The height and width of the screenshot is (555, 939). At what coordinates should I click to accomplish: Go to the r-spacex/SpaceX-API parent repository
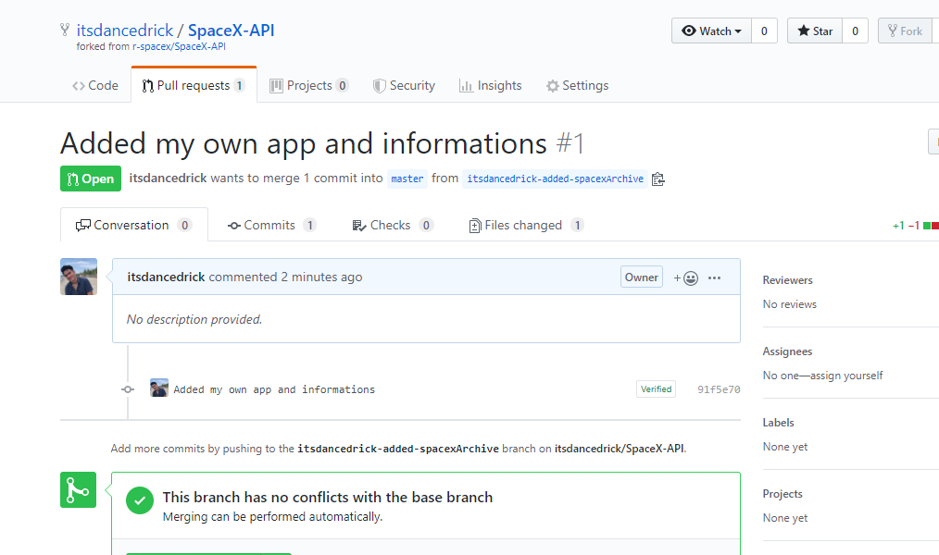179,46
